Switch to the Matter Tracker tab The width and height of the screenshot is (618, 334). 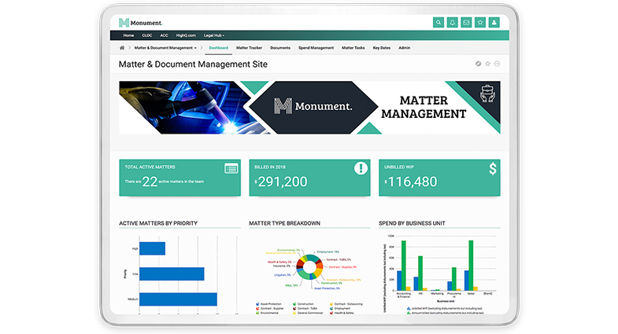tap(249, 48)
